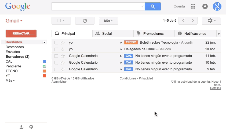Image resolution: width=226 pixels, height=130 pixels.
Task: Switch to the Principal tab
Action: [72, 34]
